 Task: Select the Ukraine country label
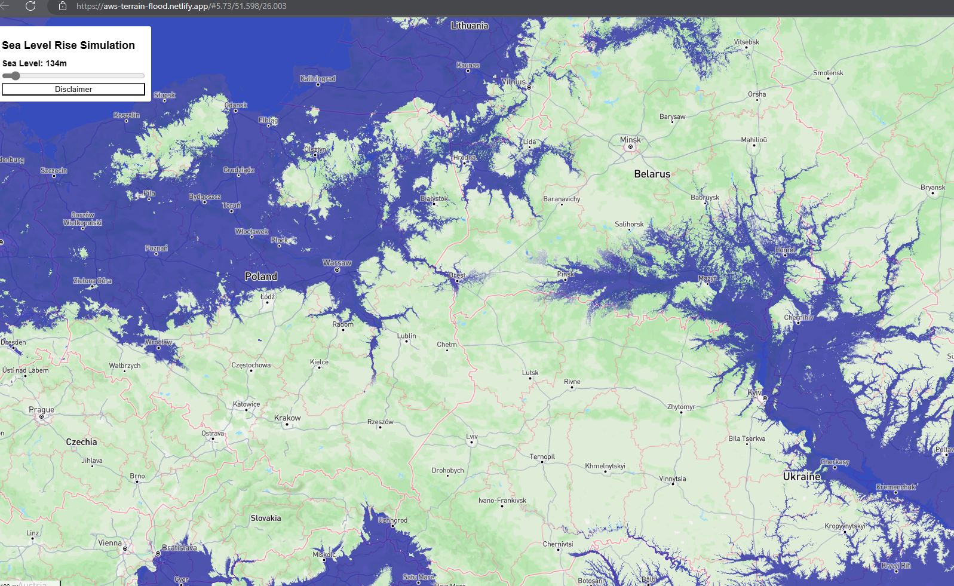(x=802, y=477)
